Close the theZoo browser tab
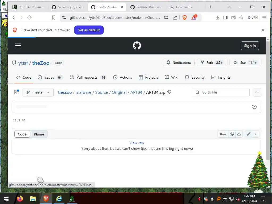The image size is (272, 204). pos(122,7)
